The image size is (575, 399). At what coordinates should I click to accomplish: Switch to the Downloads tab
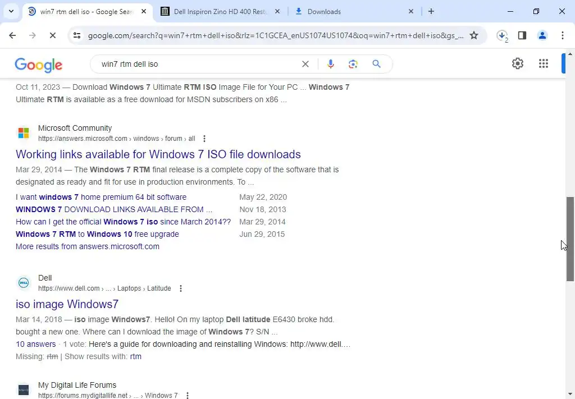[355, 12]
